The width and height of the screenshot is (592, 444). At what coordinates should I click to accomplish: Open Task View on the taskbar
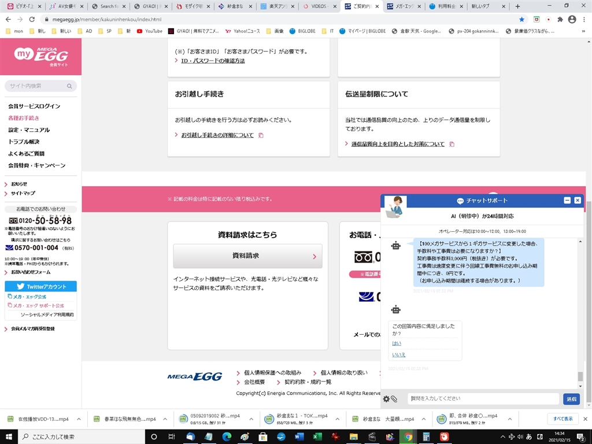(x=171, y=437)
